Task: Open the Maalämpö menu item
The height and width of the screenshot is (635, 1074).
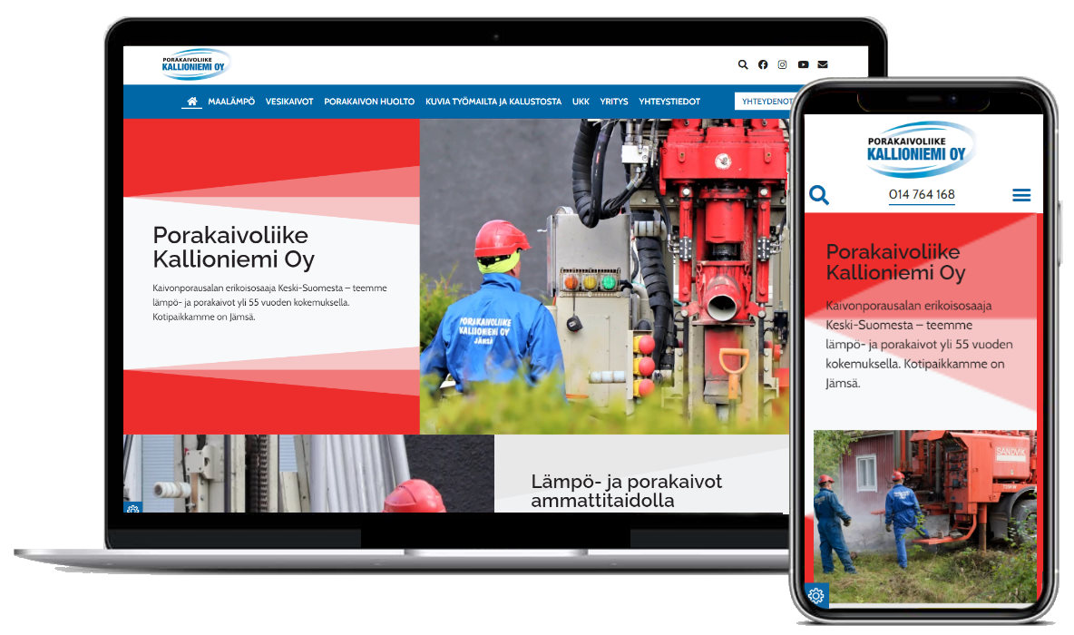Action: coord(230,102)
